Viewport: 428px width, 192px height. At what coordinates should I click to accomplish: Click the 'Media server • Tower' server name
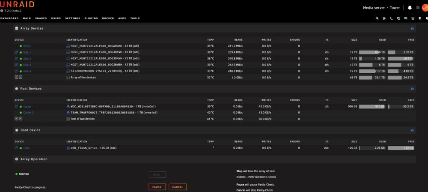point(381,8)
